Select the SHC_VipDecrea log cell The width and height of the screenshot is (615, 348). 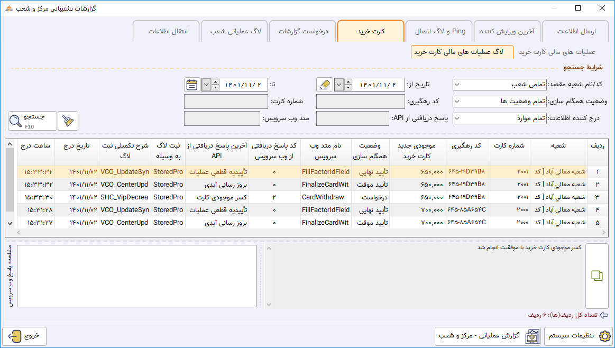coord(125,197)
